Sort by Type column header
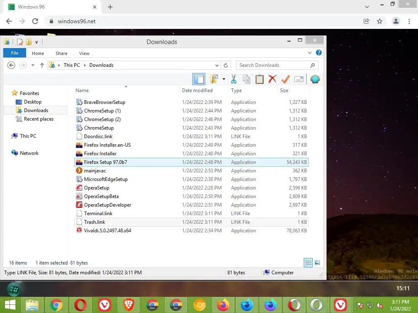The image size is (418, 313). click(x=253, y=90)
